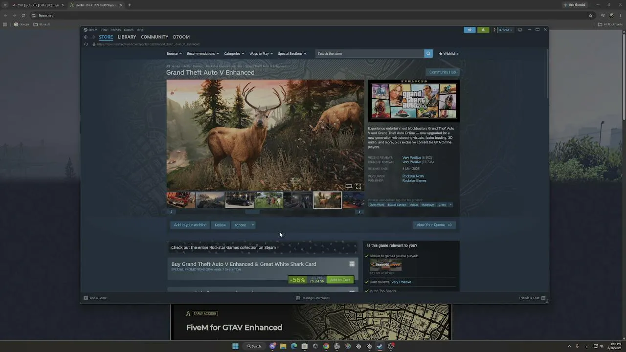The width and height of the screenshot is (626, 352).
Task: Expand Special Sections dropdown
Action: 292,53
